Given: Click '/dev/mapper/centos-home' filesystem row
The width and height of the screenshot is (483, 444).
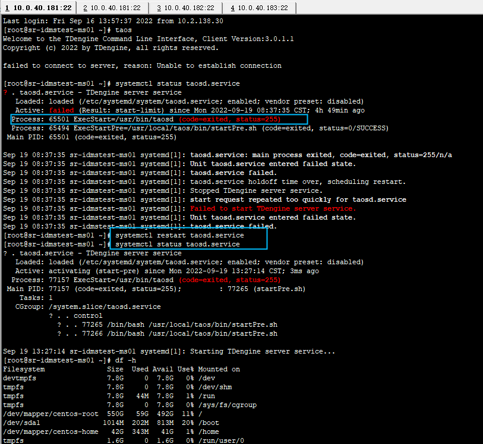Looking at the screenshot, I should [x=111, y=432].
